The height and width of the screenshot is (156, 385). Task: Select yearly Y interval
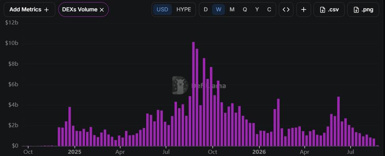pos(257,9)
